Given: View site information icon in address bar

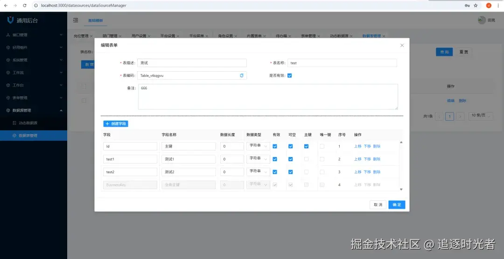Looking at the screenshot, I should (36, 6).
